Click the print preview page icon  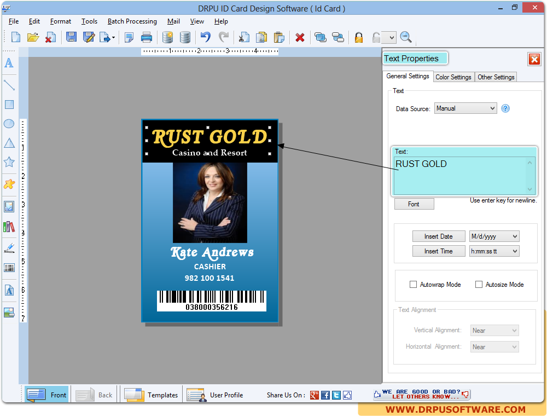click(x=129, y=37)
